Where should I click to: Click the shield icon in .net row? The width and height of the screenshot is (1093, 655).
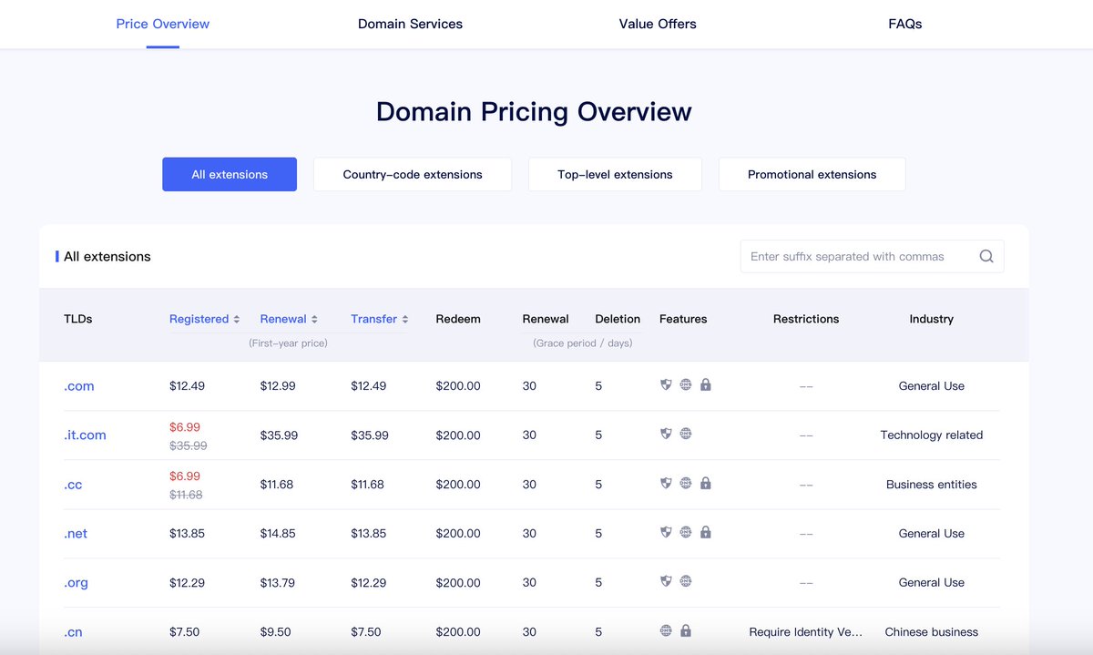click(666, 532)
